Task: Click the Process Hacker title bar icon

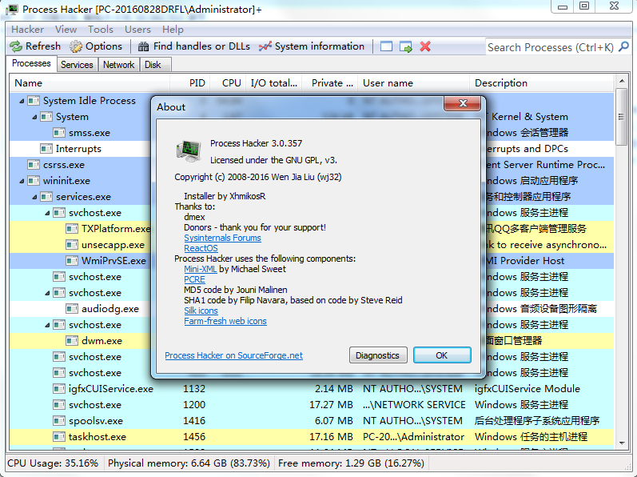Action: [x=12, y=10]
